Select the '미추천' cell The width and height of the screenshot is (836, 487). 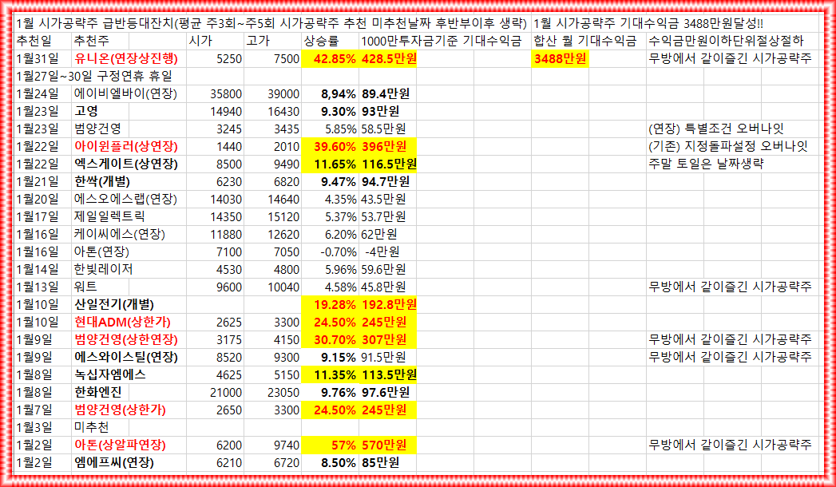click(x=92, y=428)
